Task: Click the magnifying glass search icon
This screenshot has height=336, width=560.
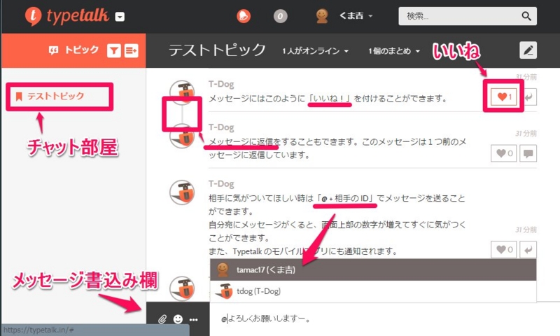Action: tap(526, 16)
